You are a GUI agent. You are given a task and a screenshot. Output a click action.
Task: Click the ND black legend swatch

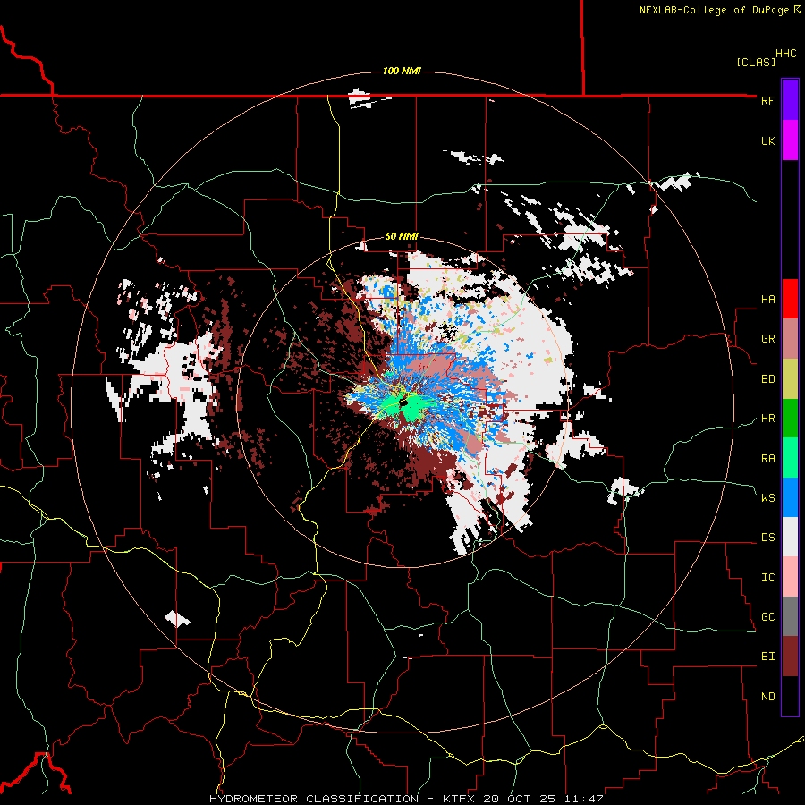(790, 696)
